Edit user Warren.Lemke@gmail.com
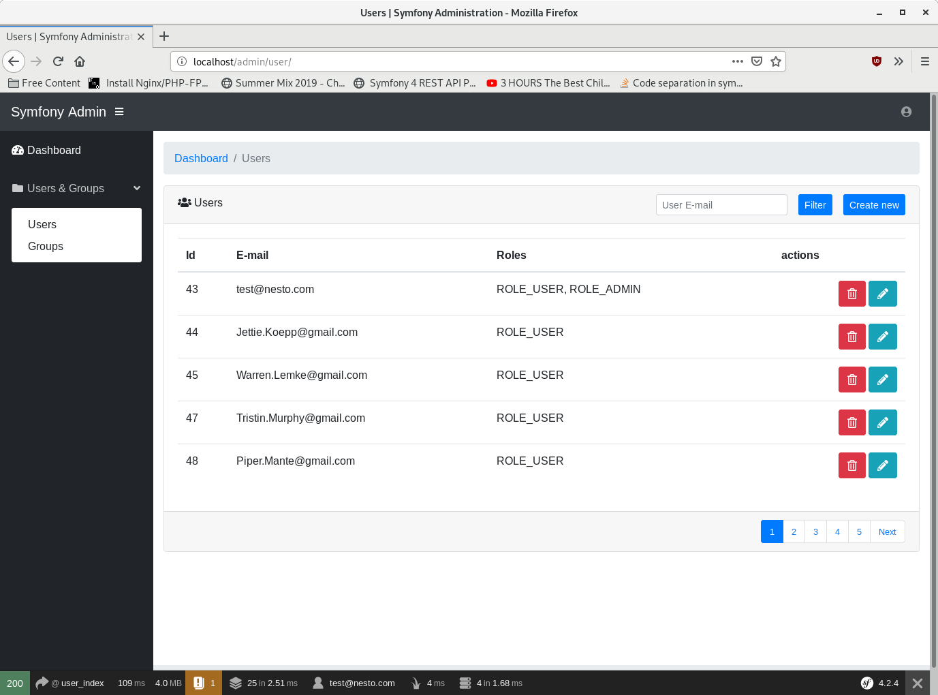The height and width of the screenshot is (695, 938). [883, 380]
